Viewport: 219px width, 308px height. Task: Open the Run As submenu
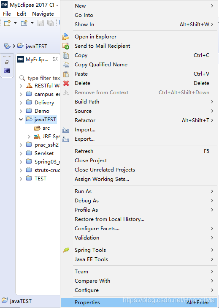(139, 191)
